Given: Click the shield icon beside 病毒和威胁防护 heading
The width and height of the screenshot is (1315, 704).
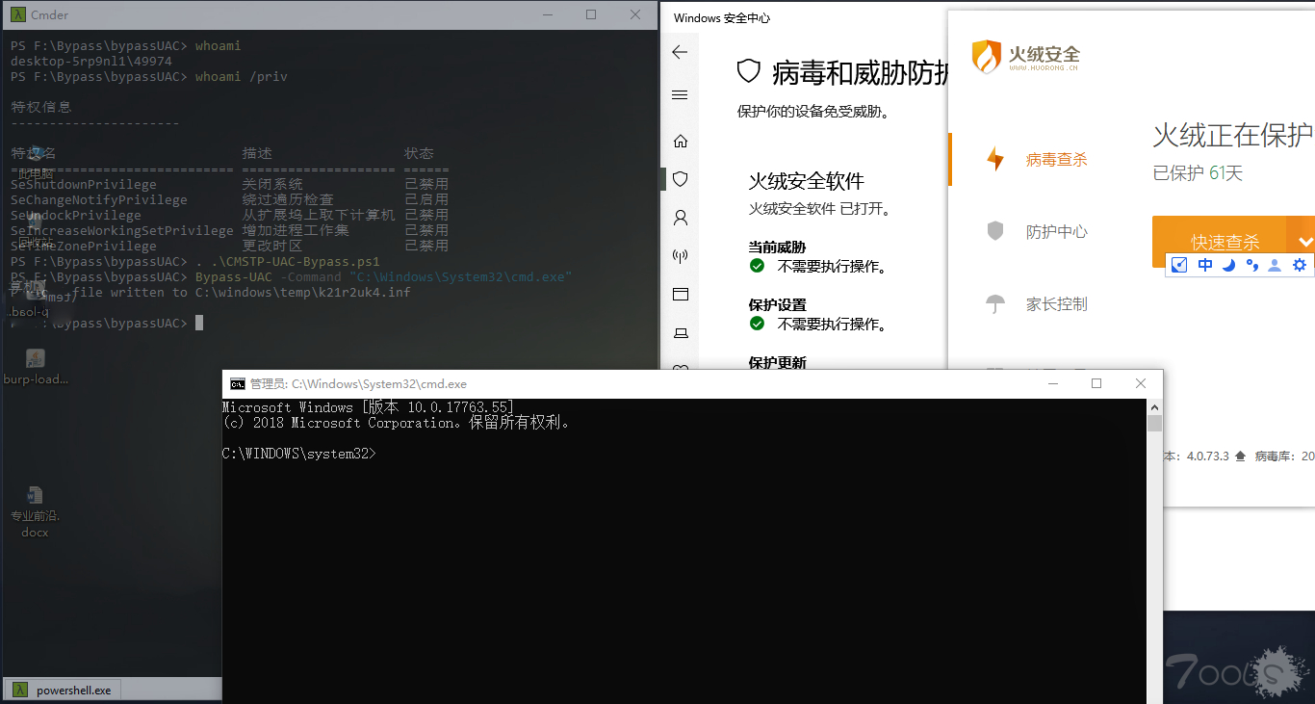Looking at the screenshot, I should [x=749, y=71].
